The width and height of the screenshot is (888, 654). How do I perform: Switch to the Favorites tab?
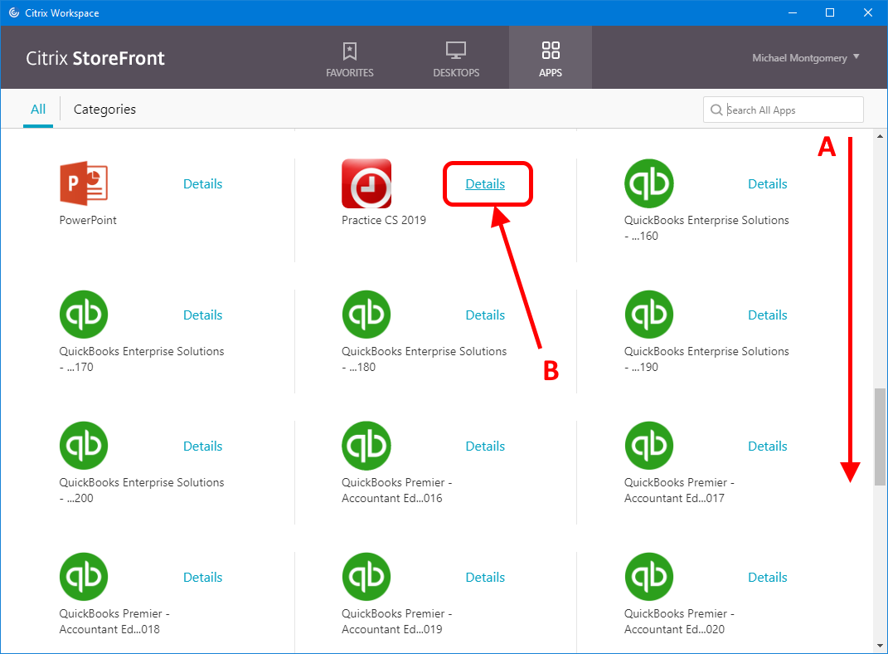click(349, 58)
